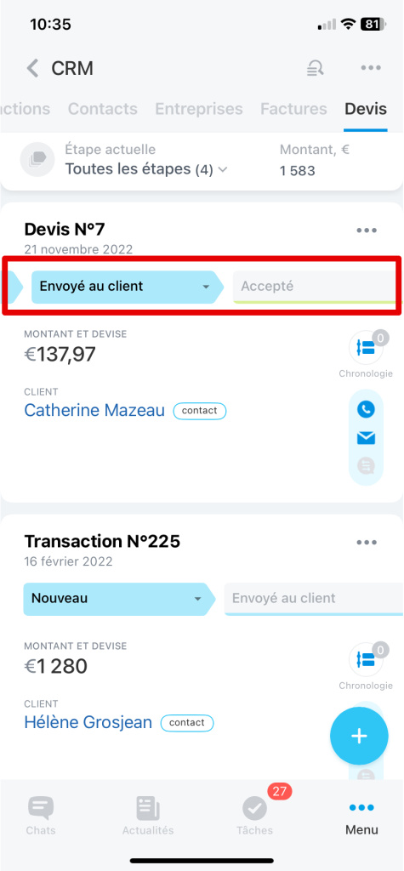Open Actualités in bottom navigation

148,816
